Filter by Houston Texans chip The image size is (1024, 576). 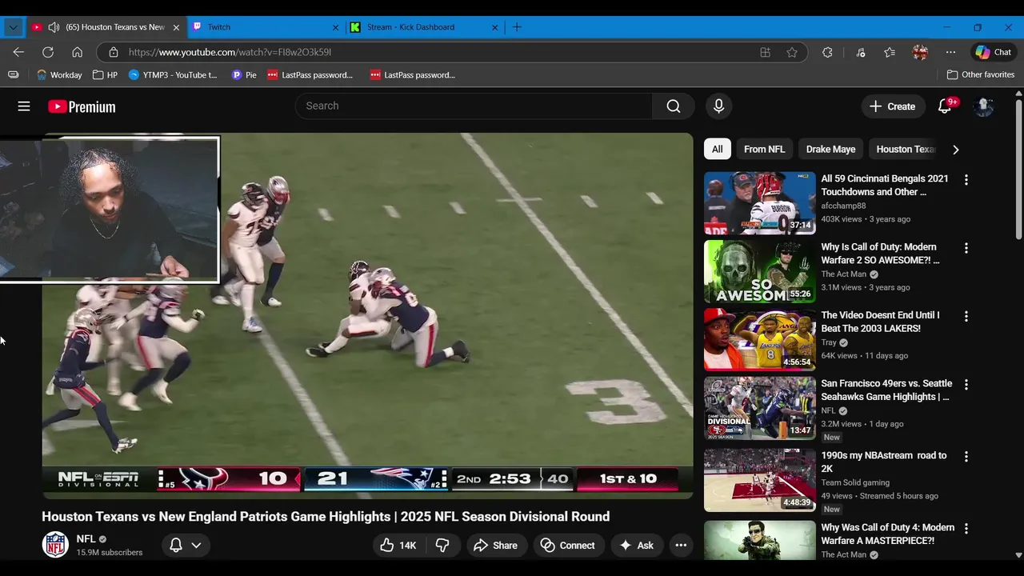pos(905,150)
